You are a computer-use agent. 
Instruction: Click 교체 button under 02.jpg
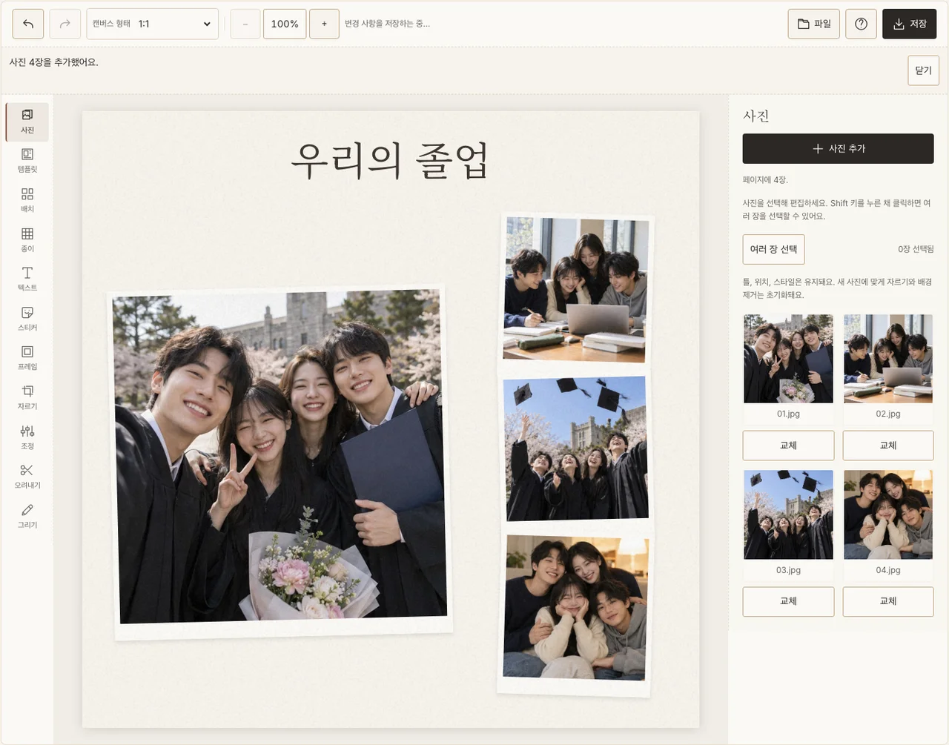click(x=888, y=446)
